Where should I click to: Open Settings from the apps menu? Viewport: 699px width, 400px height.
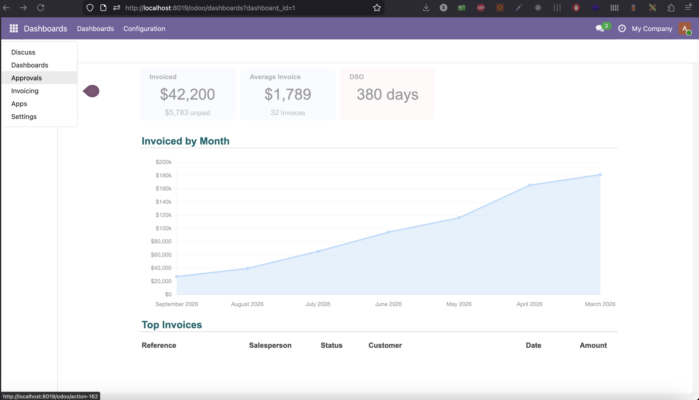click(24, 117)
